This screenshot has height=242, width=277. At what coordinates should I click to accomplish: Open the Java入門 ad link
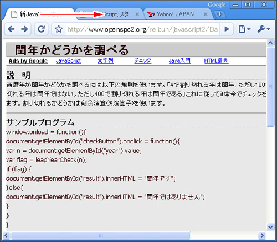[179, 61]
